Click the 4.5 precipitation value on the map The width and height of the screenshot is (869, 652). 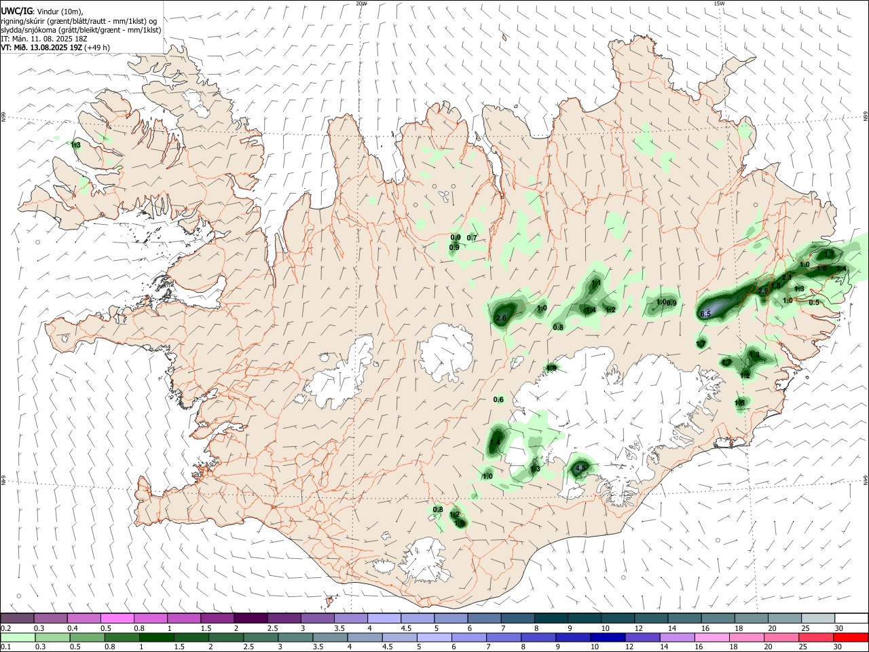click(x=580, y=468)
